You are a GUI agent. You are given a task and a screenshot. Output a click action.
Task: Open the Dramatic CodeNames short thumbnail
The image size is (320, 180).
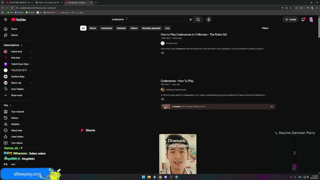178,154
